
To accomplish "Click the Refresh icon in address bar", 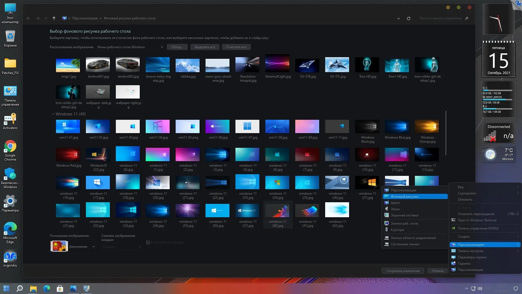I will coord(408,19).
